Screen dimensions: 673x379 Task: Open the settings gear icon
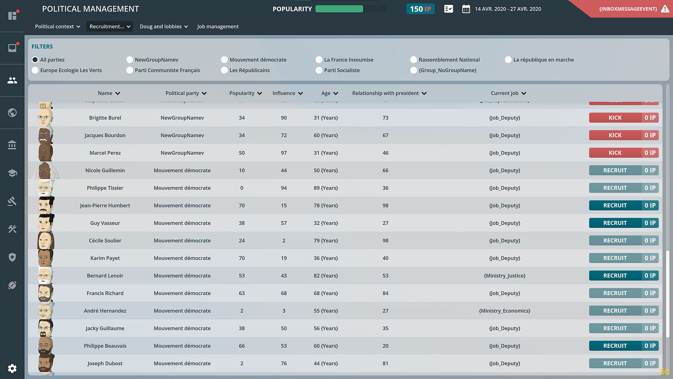[12, 368]
